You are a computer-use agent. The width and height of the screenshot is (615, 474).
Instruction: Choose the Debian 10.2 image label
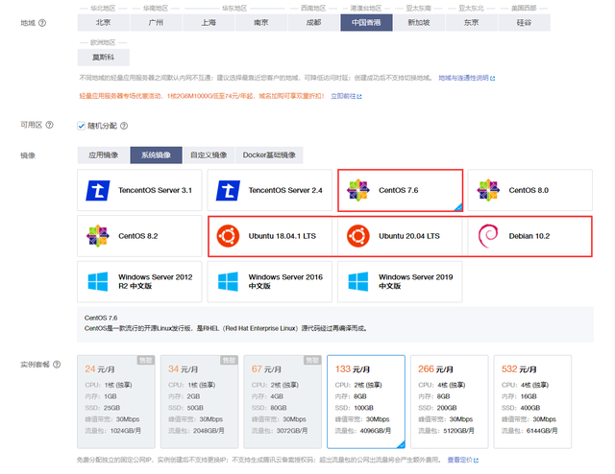(x=529, y=236)
